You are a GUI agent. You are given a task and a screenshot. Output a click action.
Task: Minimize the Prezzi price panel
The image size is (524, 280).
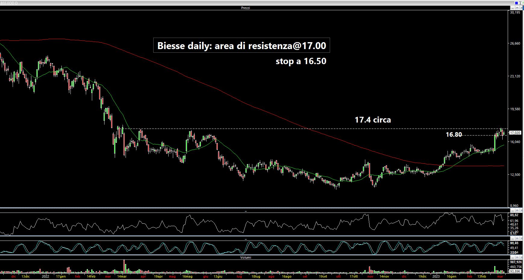(x=513, y=8)
